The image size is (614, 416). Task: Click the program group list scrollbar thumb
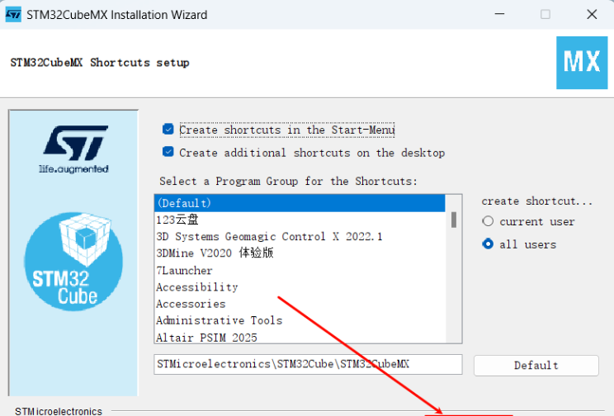pyautogui.click(x=454, y=220)
